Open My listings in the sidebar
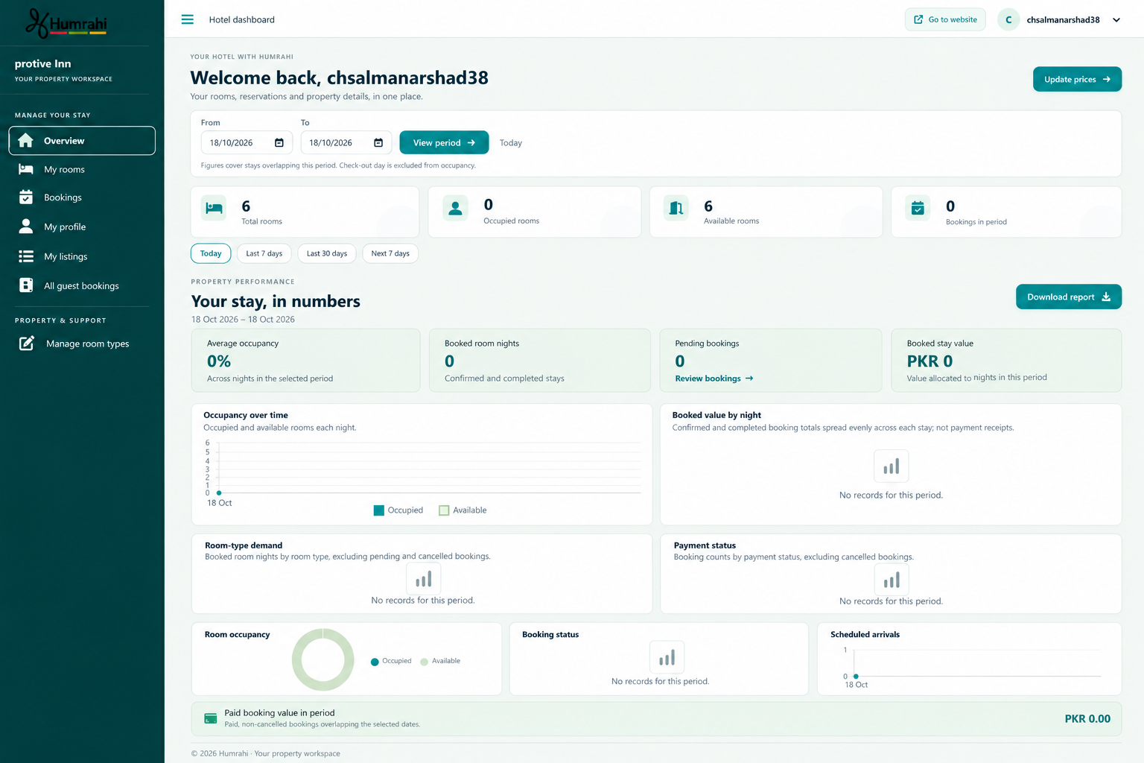 click(x=82, y=256)
